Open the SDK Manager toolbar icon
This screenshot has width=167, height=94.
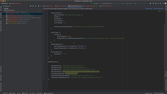pos(160,3)
